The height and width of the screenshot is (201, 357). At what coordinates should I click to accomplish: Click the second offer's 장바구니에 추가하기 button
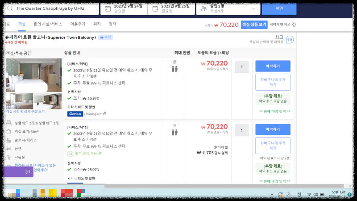coord(273,146)
